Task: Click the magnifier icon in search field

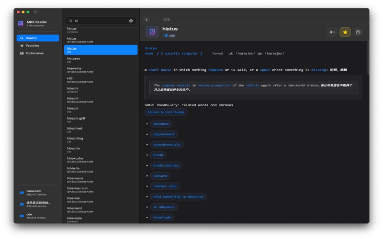Action: coord(70,21)
